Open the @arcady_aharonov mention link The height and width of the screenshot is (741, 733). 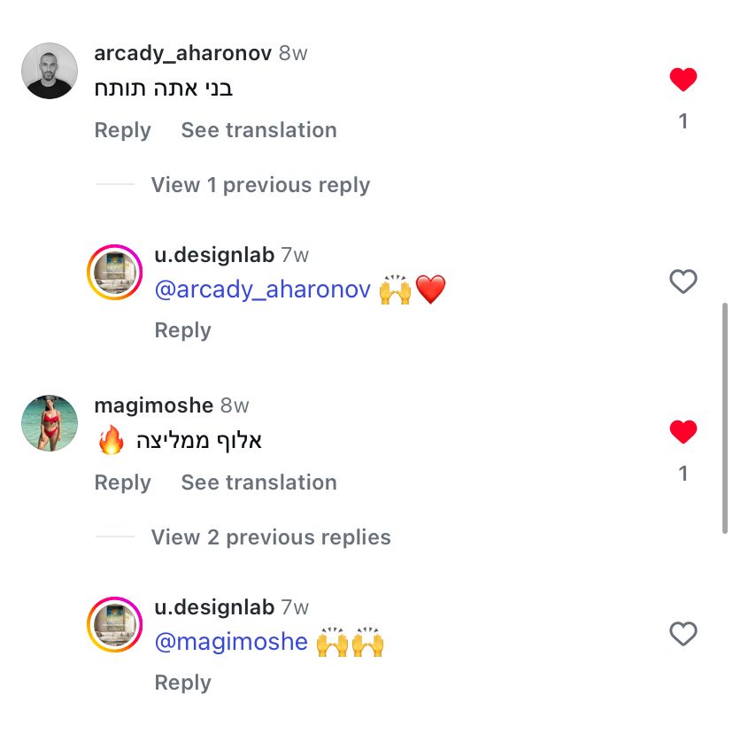[x=262, y=289]
